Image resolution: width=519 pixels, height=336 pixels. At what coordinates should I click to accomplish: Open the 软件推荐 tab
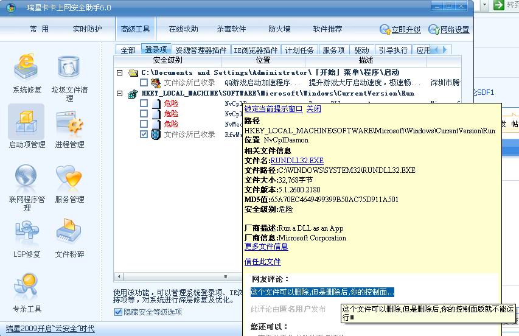click(328, 29)
